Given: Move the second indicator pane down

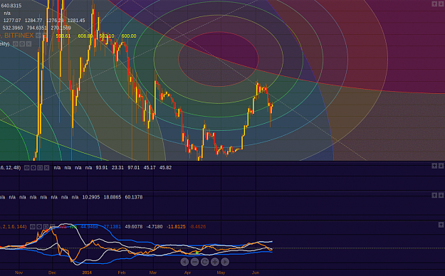Looking at the screenshot, I should point(441,166).
